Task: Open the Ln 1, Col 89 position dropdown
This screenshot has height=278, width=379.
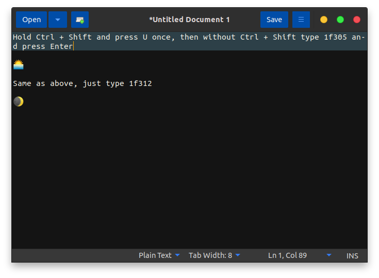Action: coord(300,255)
